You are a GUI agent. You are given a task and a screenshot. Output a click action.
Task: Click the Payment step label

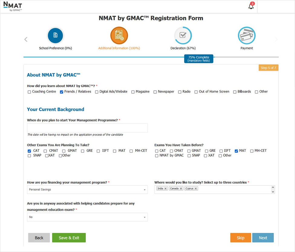pyautogui.click(x=247, y=48)
